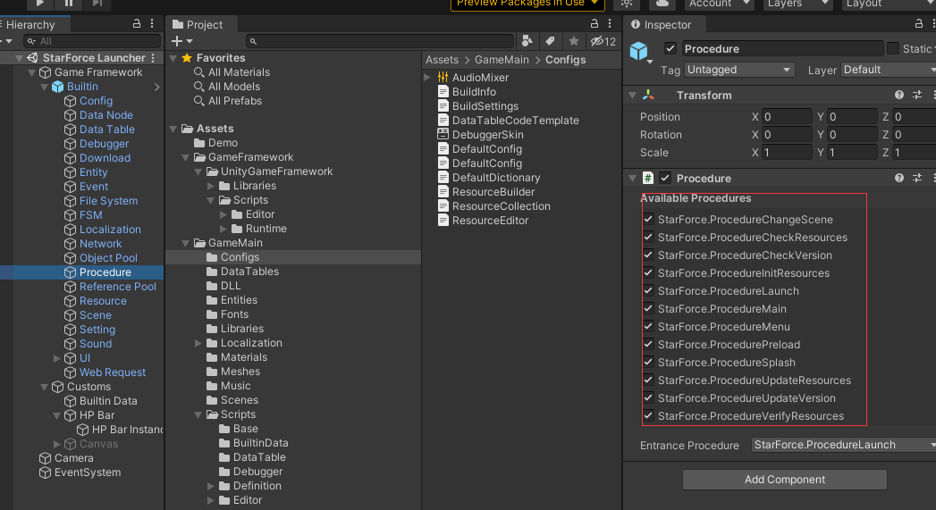The height and width of the screenshot is (510, 936).
Task: Select the ResourceBuilder file
Action: [493, 192]
